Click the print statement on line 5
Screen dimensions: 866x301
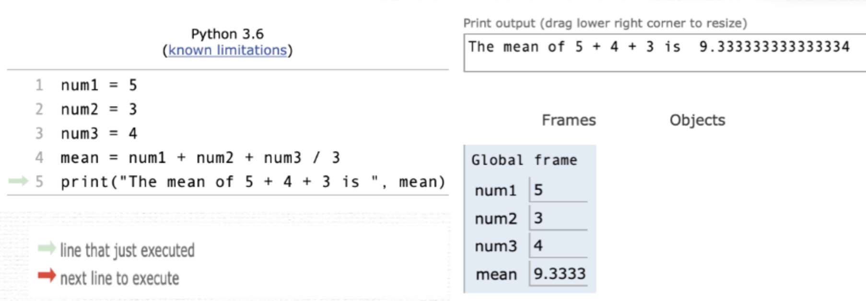point(253,182)
